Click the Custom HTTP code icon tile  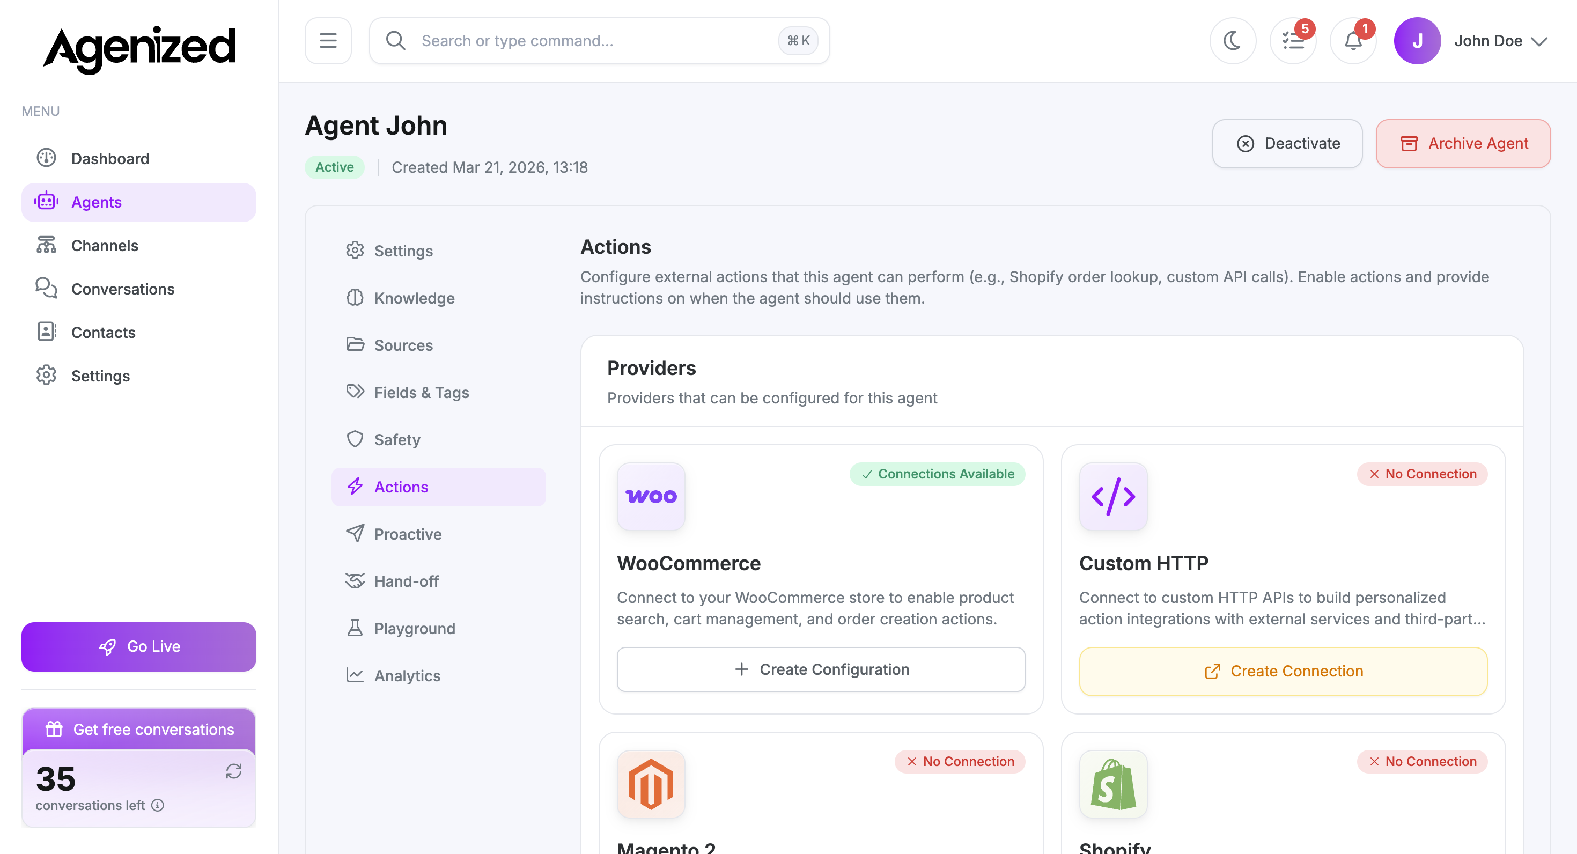(1113, 497)
